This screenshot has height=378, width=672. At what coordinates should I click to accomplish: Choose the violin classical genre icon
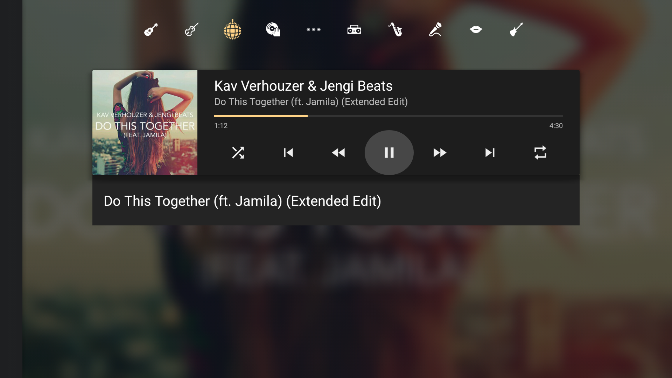191,29
